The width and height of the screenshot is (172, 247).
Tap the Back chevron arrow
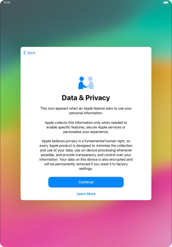[x=25, y=53]
